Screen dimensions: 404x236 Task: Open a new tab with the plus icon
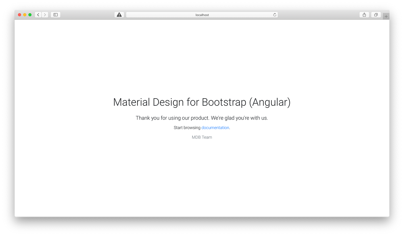(386, 16)
